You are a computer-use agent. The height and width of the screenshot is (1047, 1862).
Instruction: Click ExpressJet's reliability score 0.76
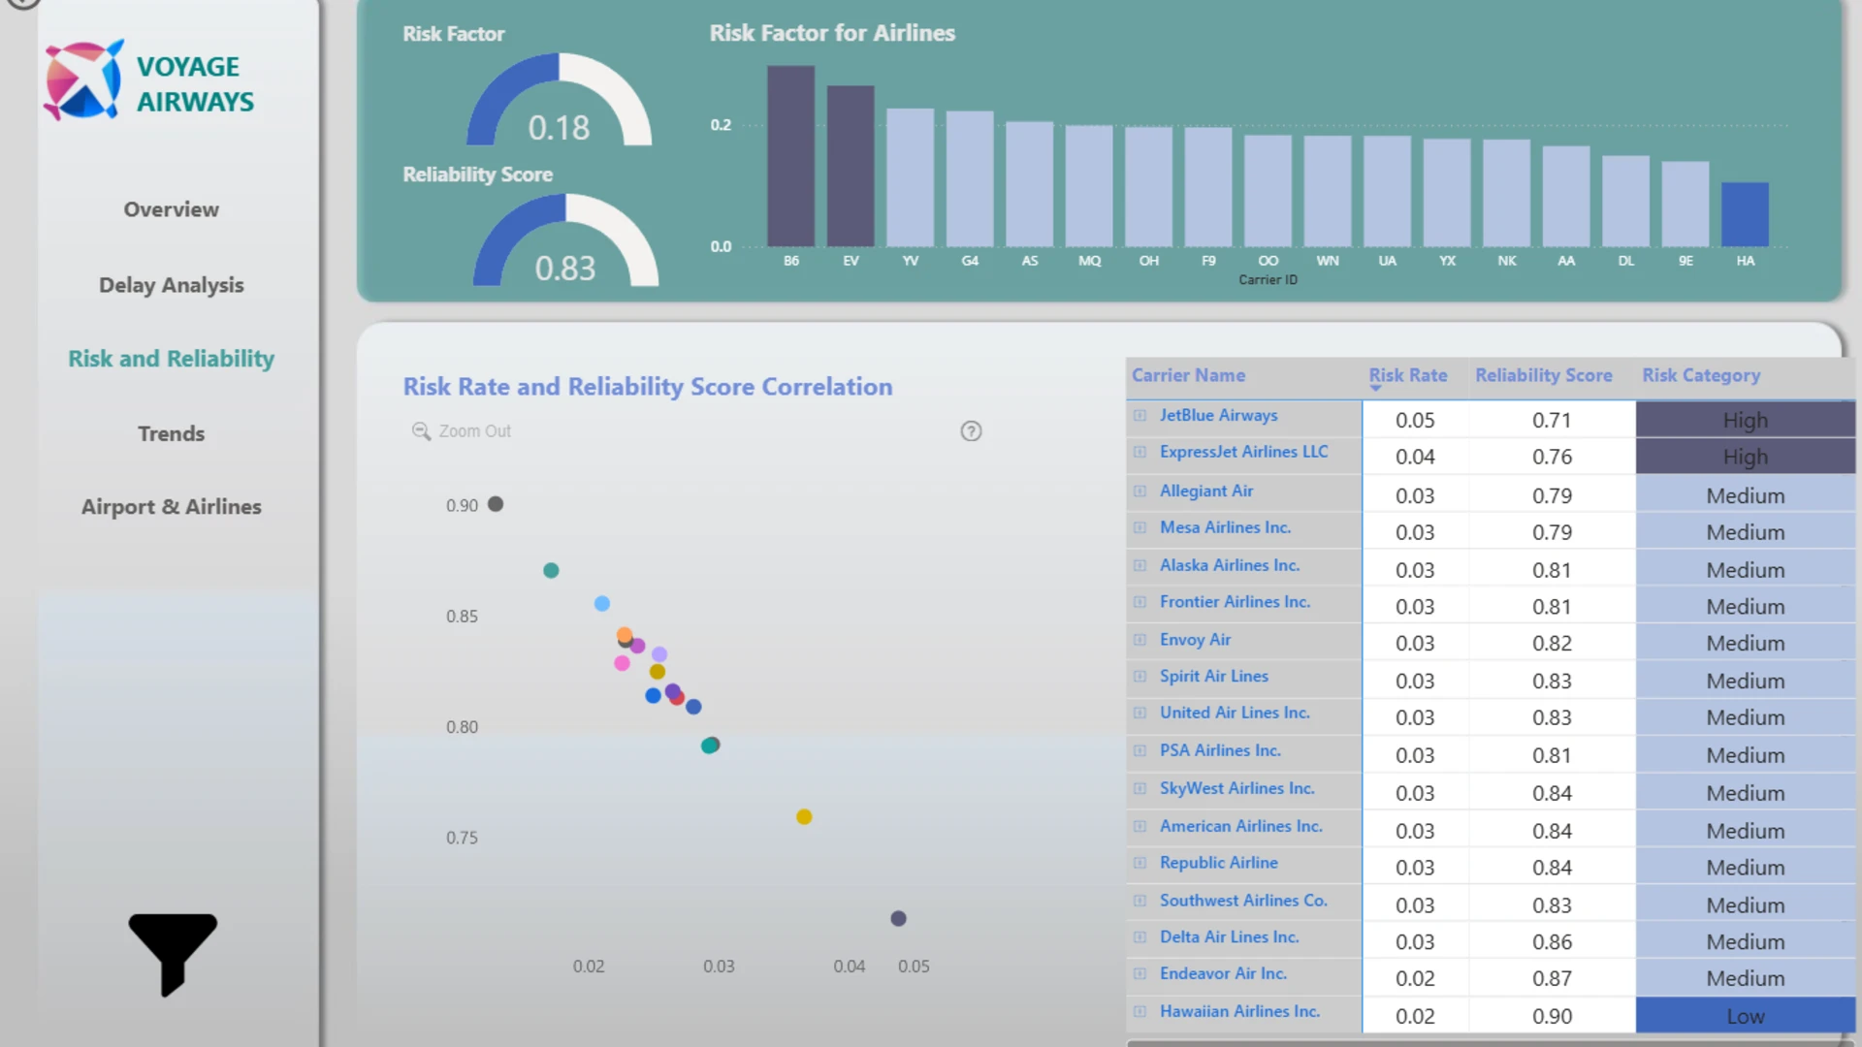(x=1552, y=457)
